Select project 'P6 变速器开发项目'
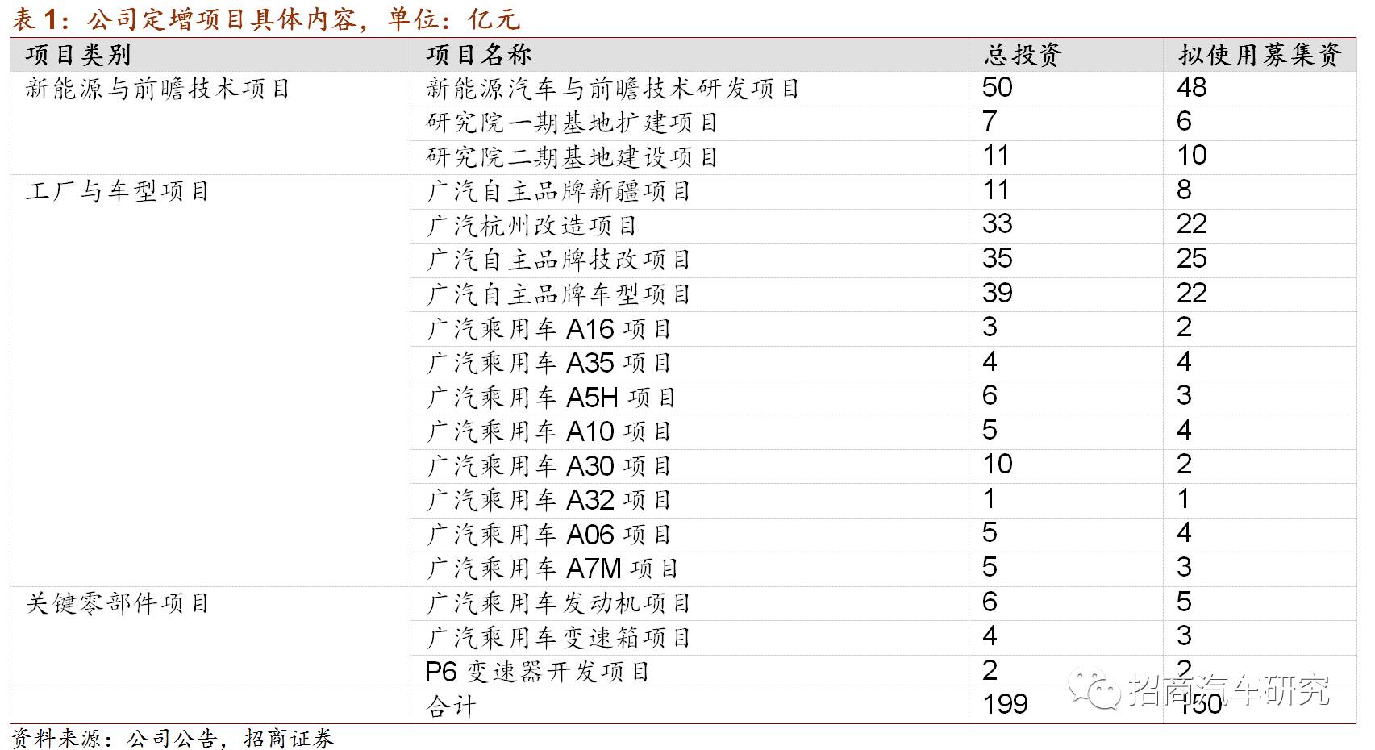 538,672
